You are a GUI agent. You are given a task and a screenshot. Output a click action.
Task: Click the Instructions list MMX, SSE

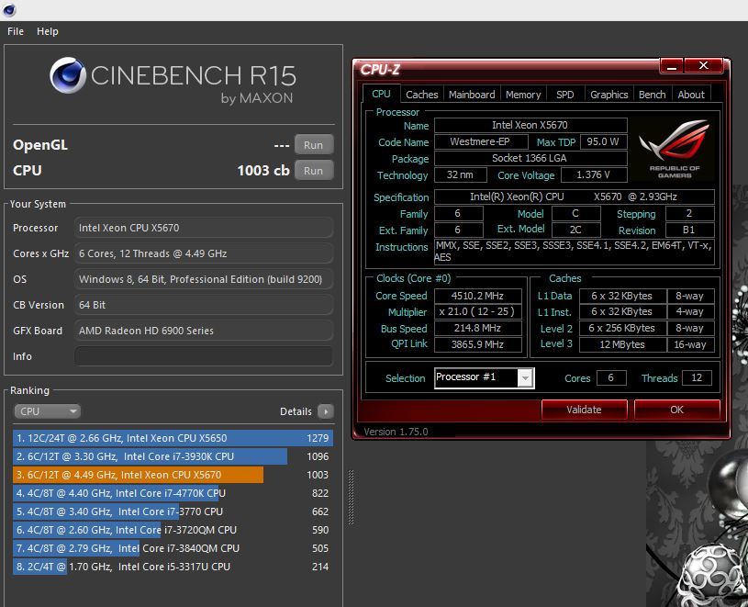tap(575, 252)
